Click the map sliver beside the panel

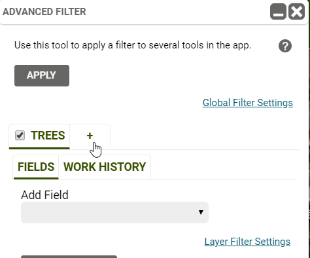pos(309,131)
